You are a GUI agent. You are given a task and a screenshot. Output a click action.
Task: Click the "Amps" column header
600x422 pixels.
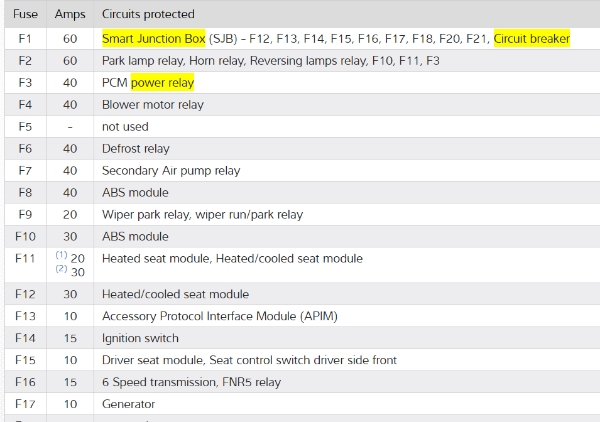coord(70,14)
